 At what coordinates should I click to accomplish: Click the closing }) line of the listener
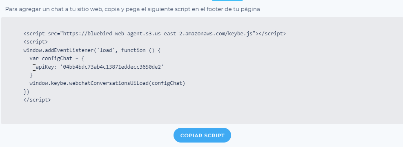[27, 91]
